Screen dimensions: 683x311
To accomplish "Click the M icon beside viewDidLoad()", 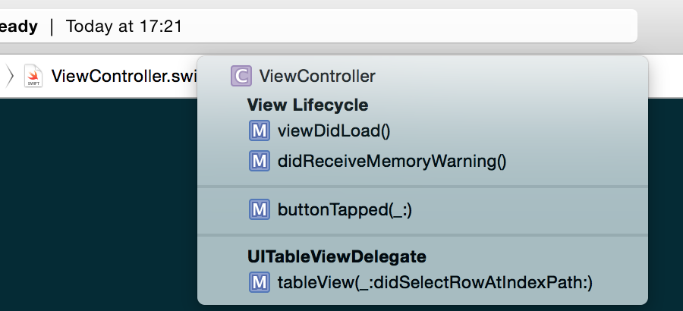I will point(260,130).
